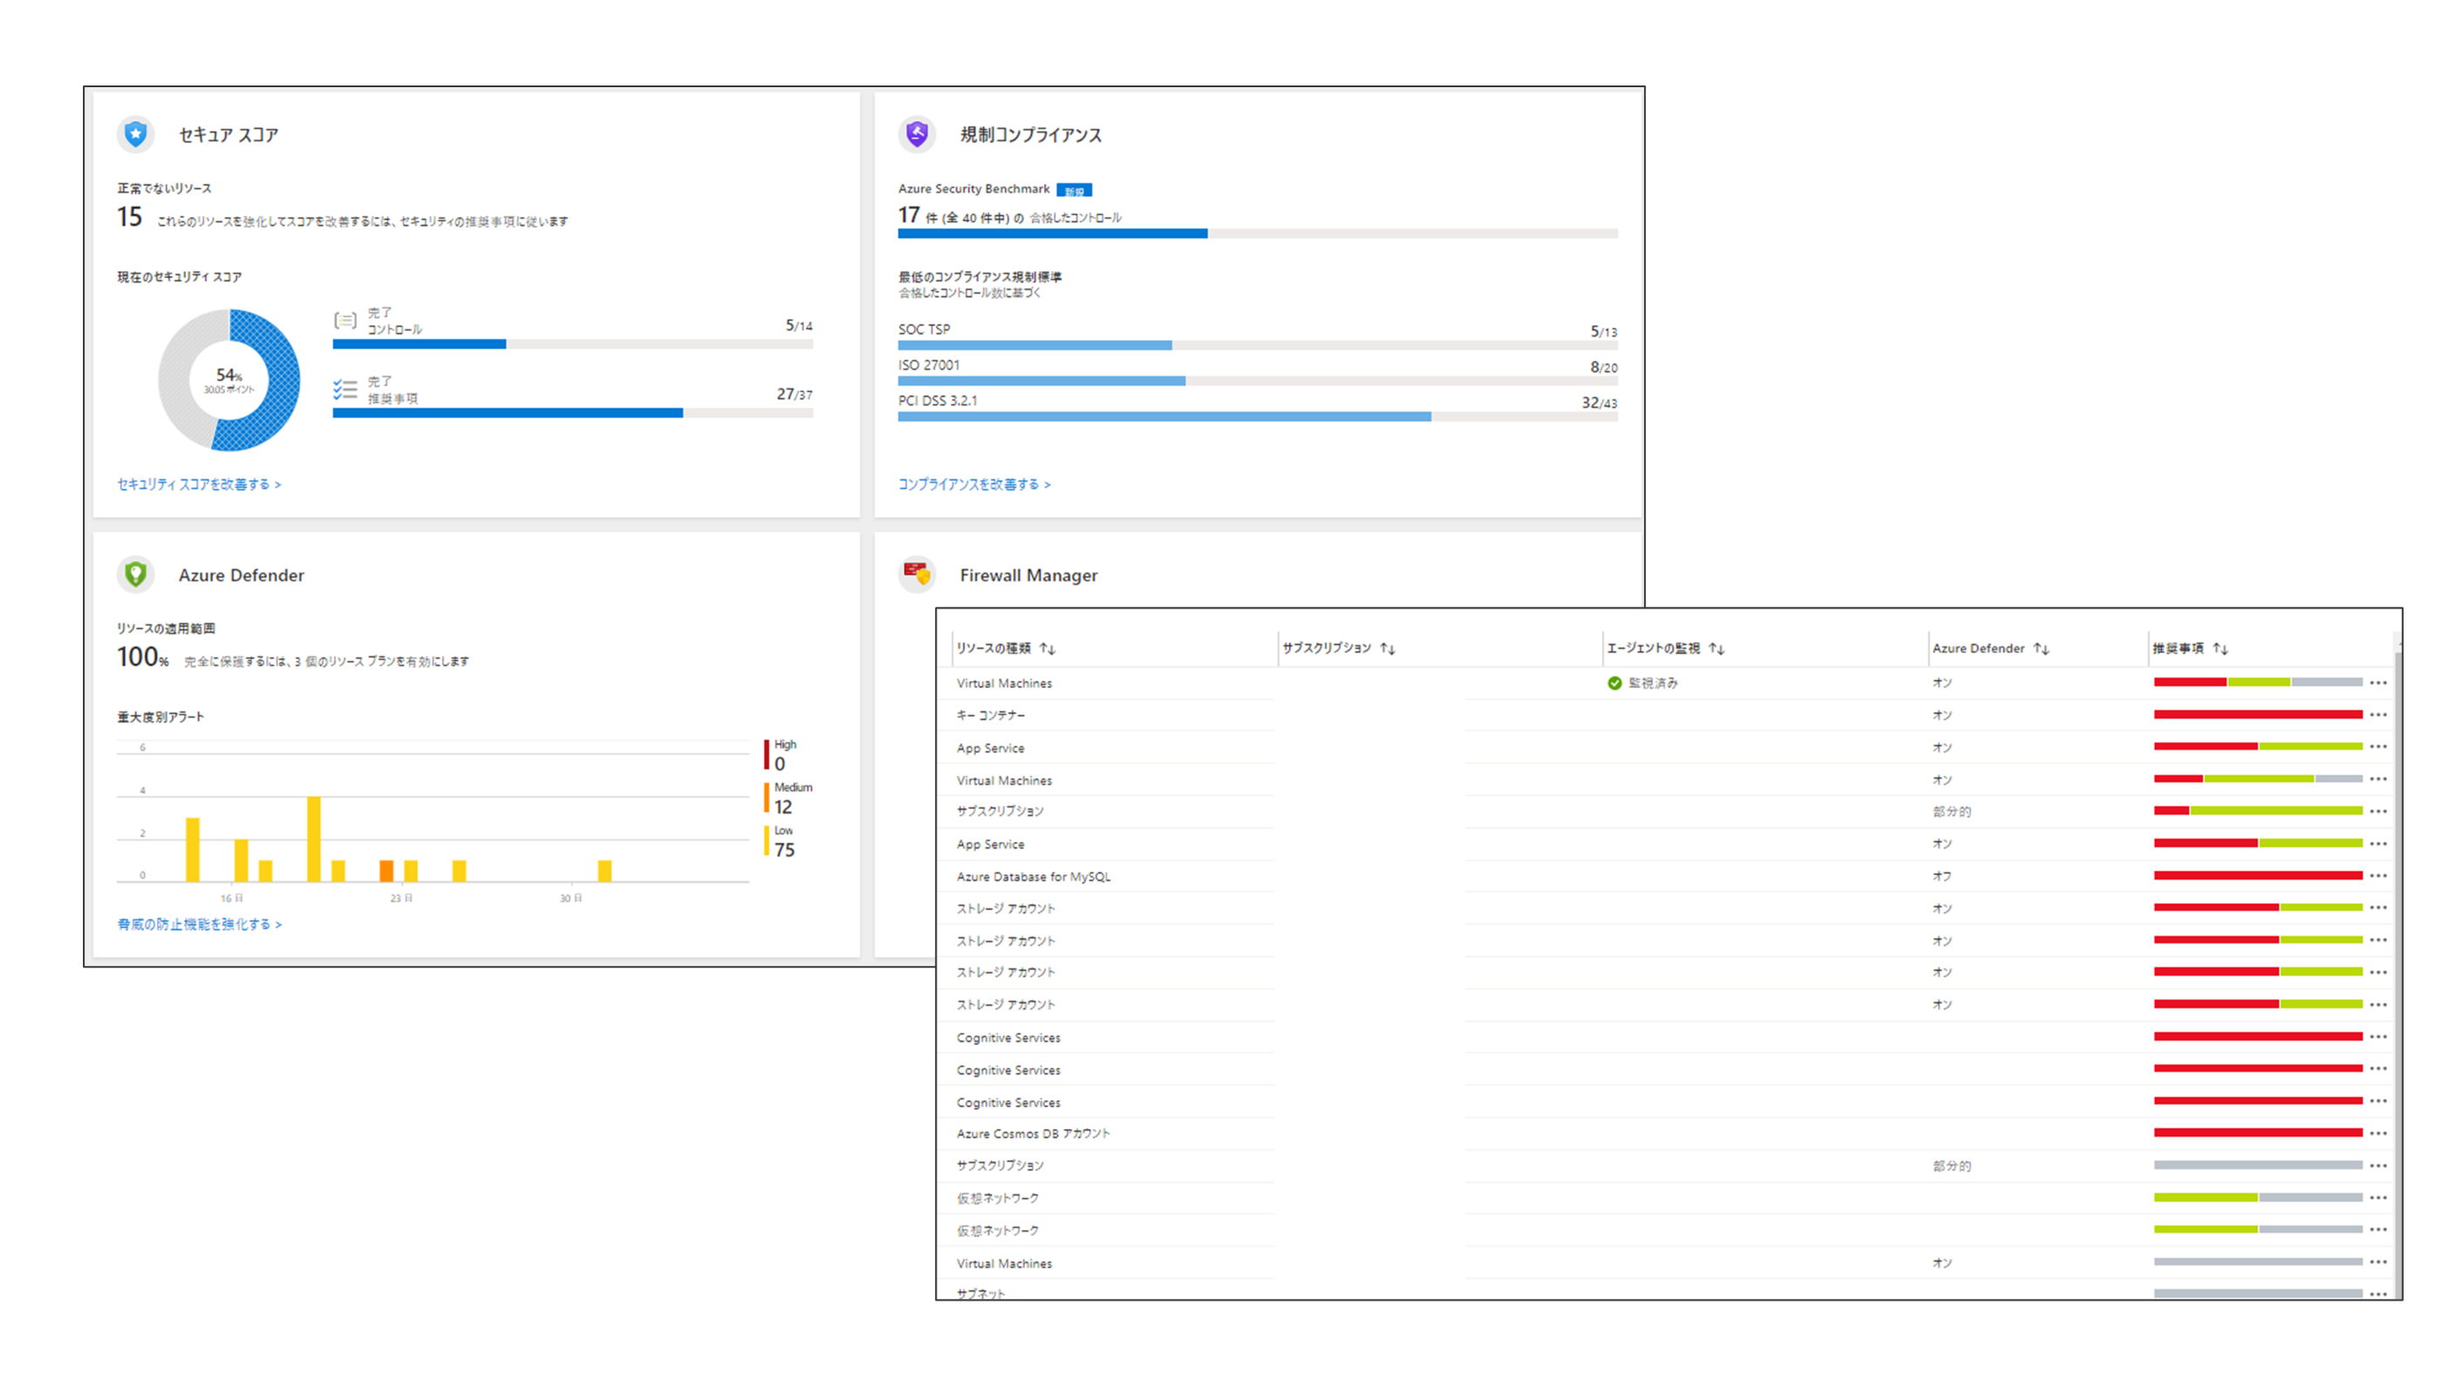The width and height of the screenshot is (2442, 1373).
Task: Open the ellipsis menu for Azure Cosmos DB row
Action: [x=2378, y=1133]
